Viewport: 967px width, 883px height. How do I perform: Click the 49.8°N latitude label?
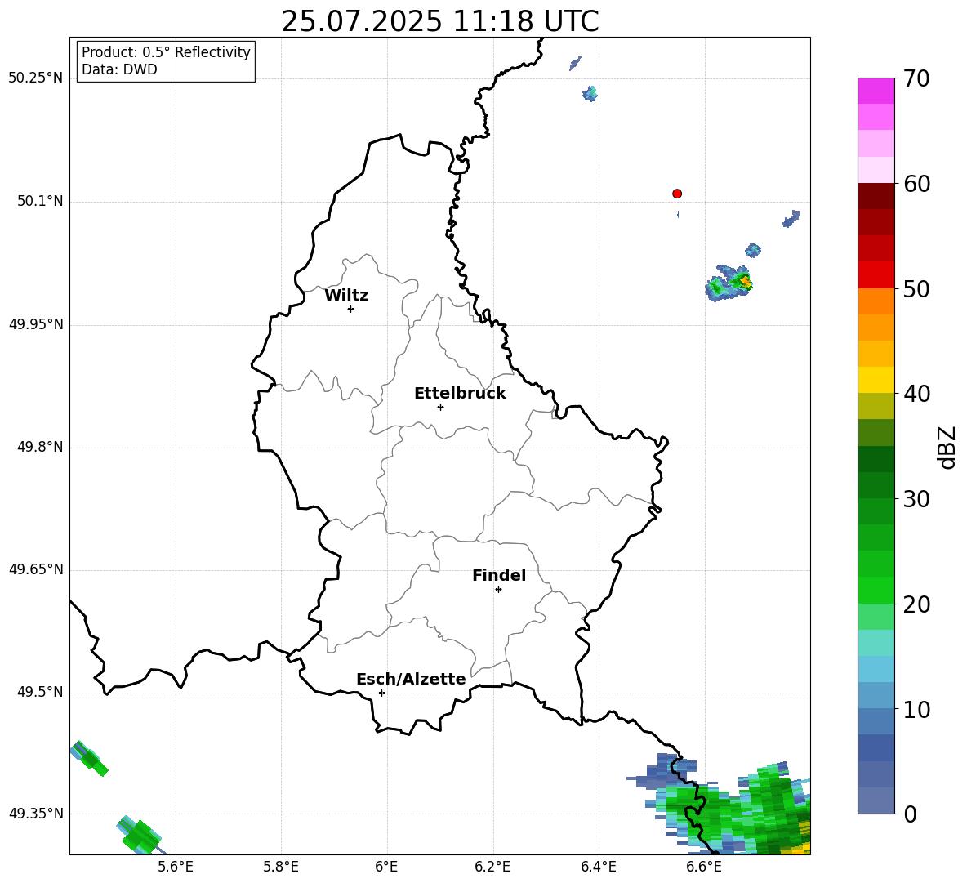point(40,447)
